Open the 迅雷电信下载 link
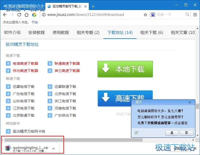The height and width of the screenshot is (155, 200). [x=24, y=87]
